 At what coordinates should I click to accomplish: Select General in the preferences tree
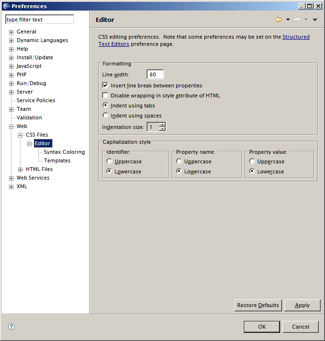click(26, 32)
